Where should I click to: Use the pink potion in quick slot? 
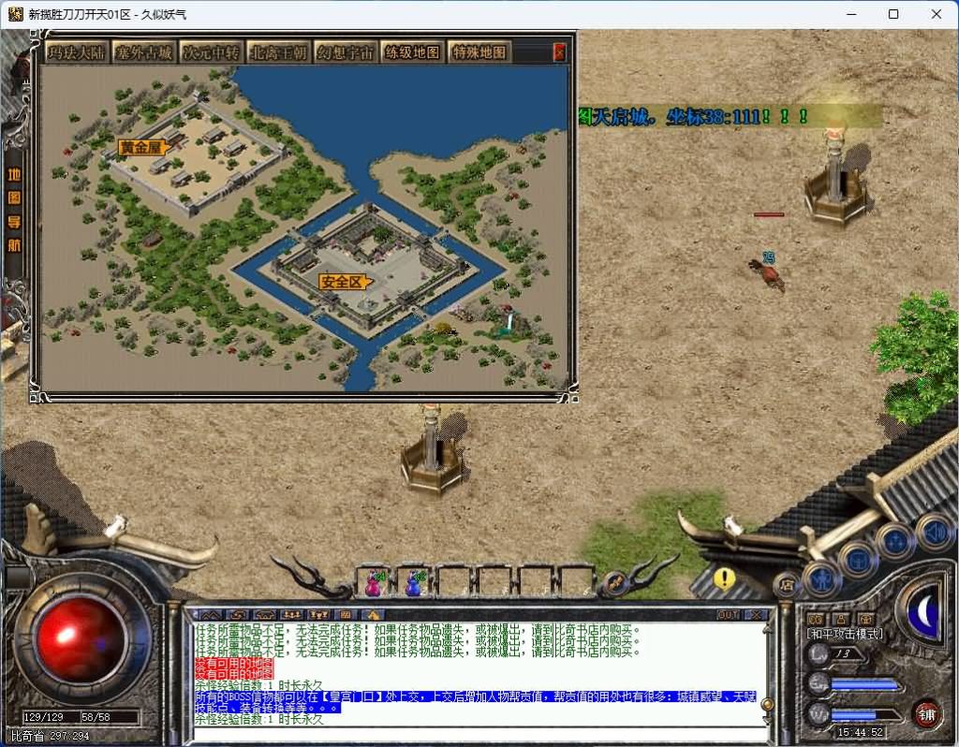pyautogui.click(x=373, y=584)
